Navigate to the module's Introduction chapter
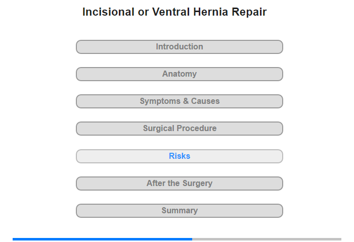 click(x=180, y=47)
